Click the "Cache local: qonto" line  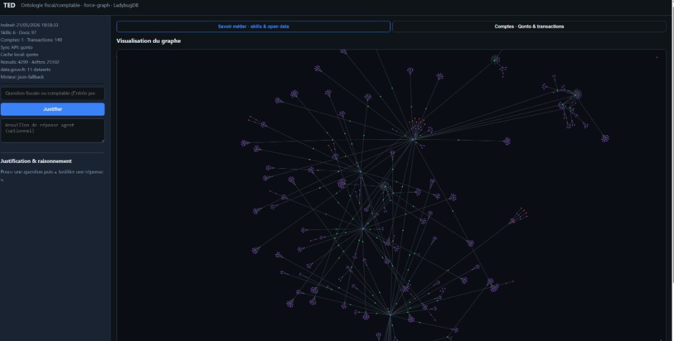coord(19,55)
